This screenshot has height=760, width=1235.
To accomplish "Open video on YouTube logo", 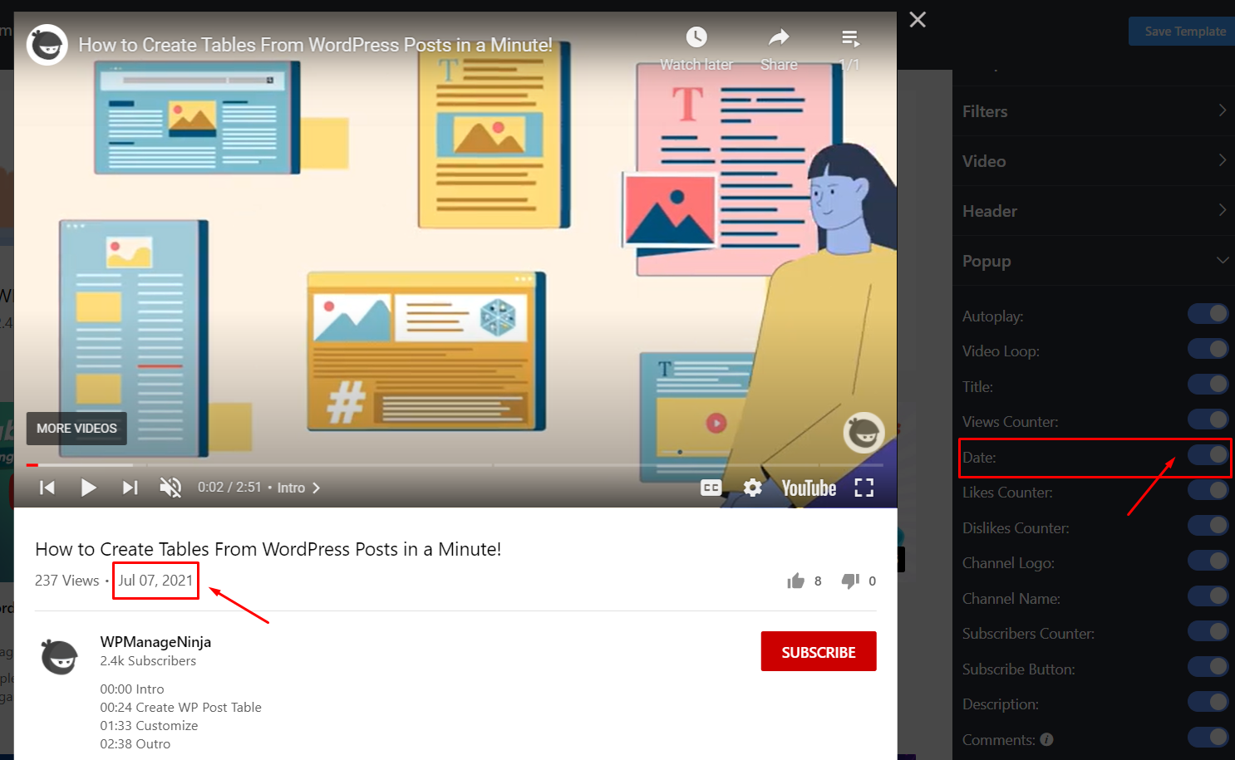I will pyautogui.click(x=809, y=488).
